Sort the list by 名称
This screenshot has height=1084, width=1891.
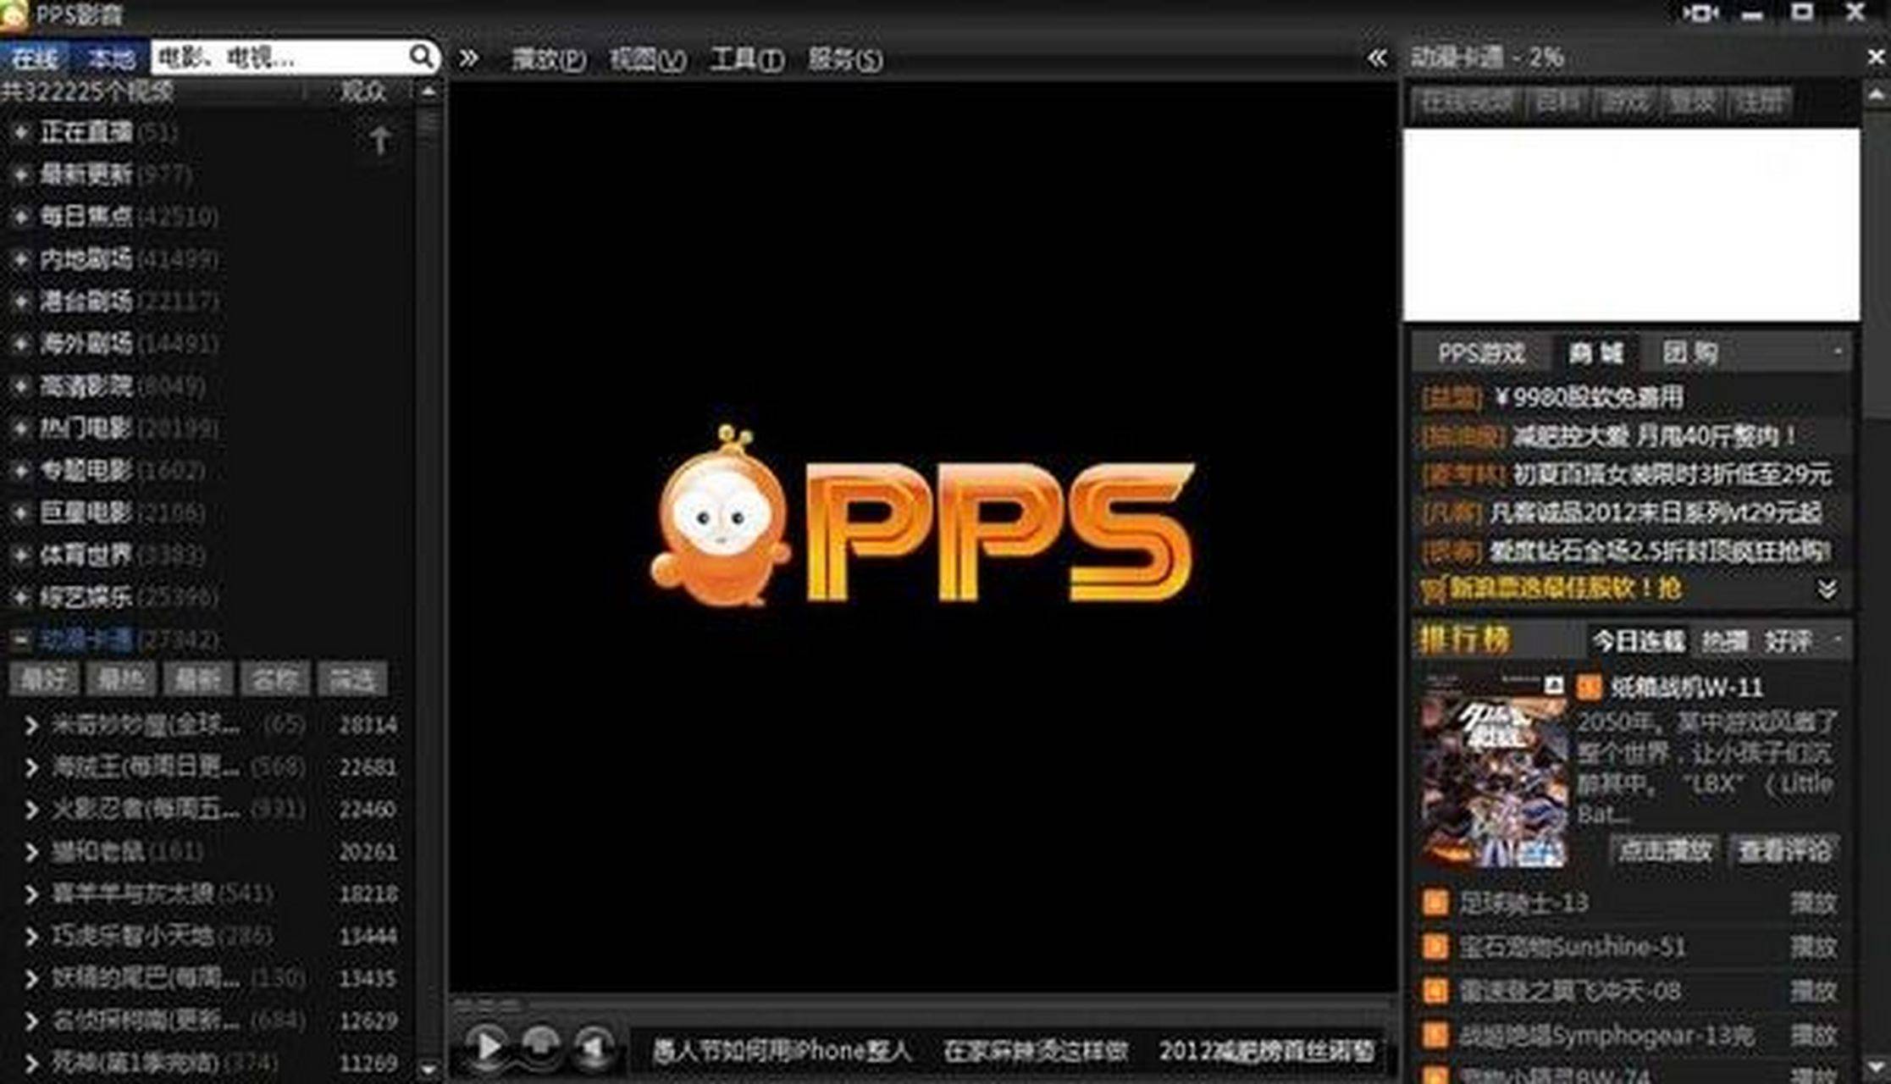coord(275,679)
